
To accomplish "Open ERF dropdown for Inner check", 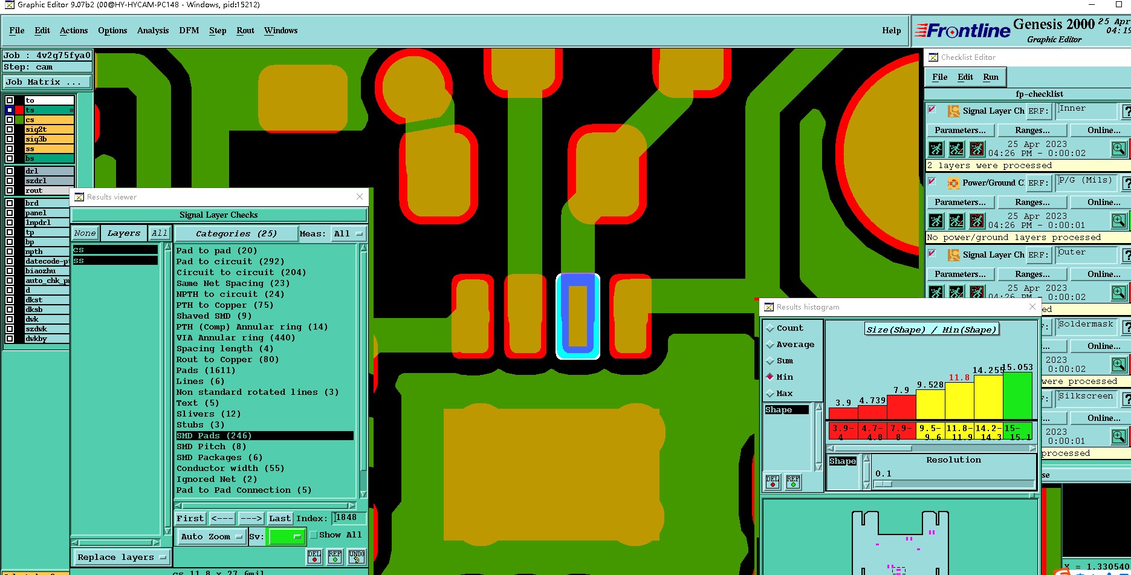I will (x=1038, y=111).
